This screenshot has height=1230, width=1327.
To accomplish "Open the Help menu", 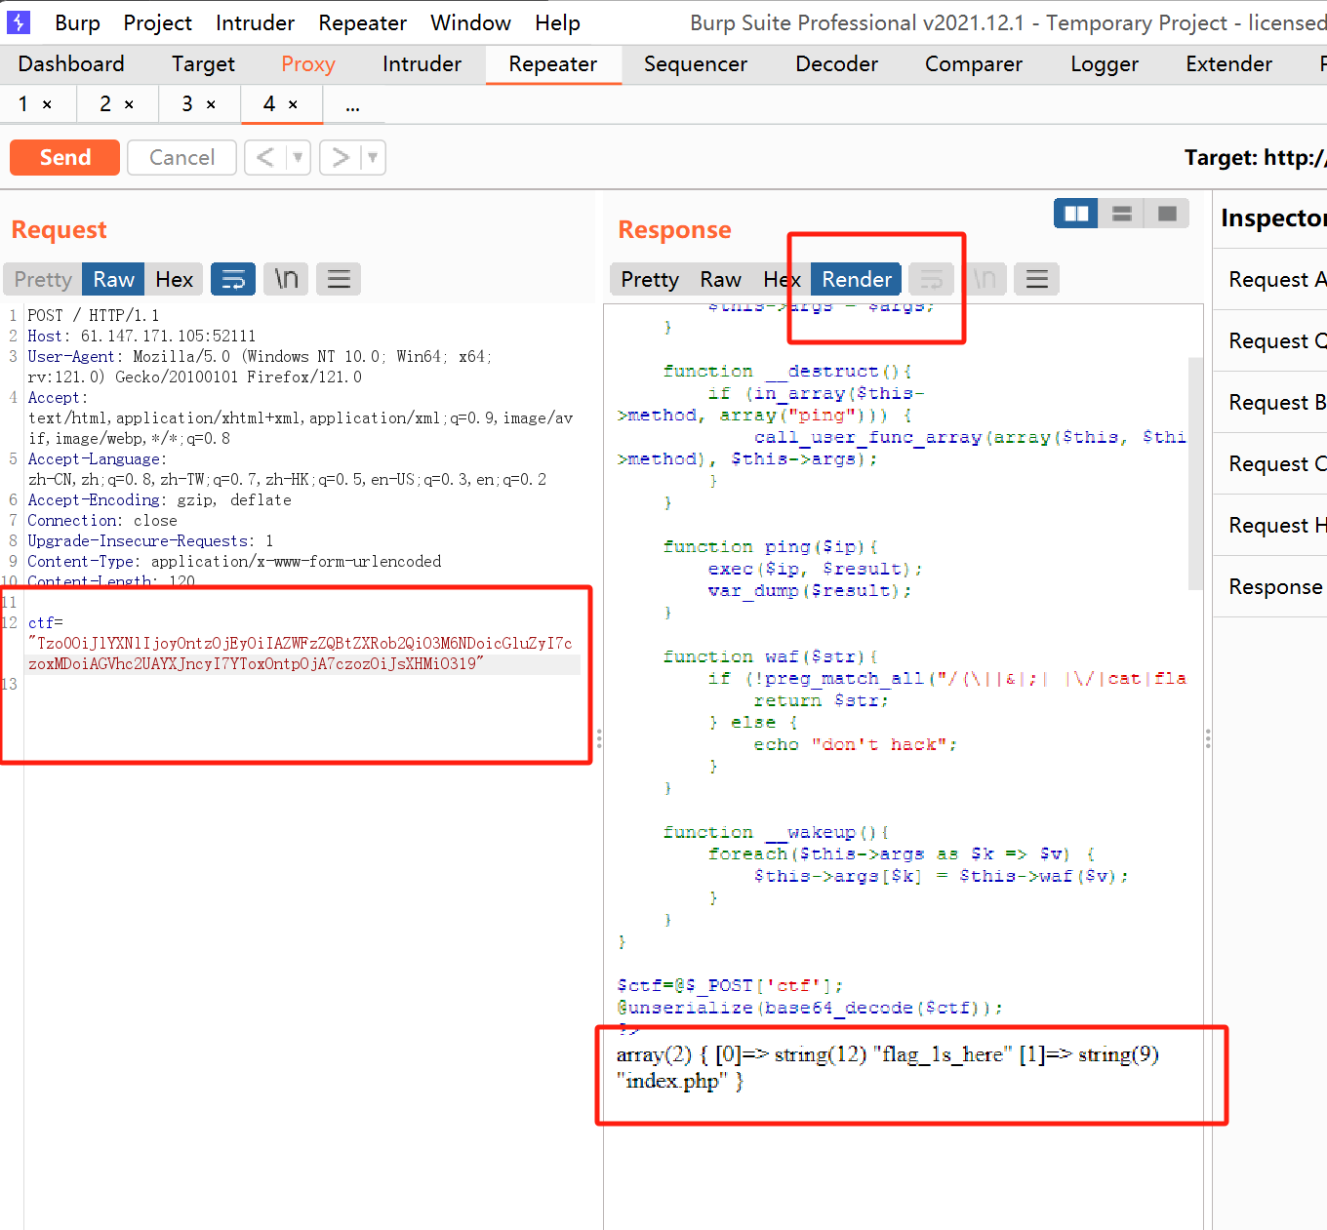I will click(557, 22).
